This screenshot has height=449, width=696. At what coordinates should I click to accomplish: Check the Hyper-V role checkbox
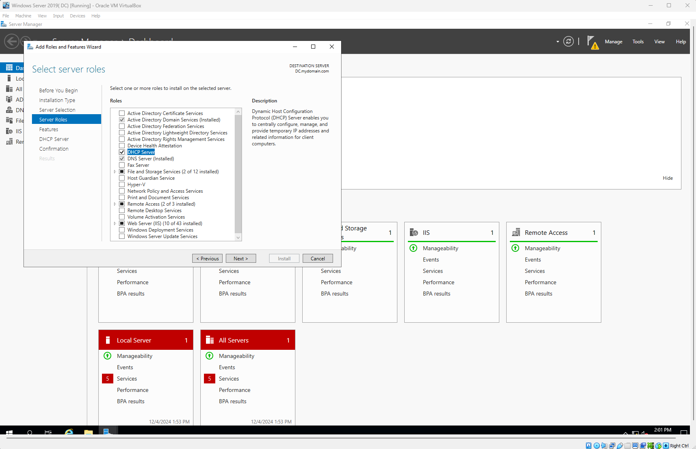pos(122,185)
